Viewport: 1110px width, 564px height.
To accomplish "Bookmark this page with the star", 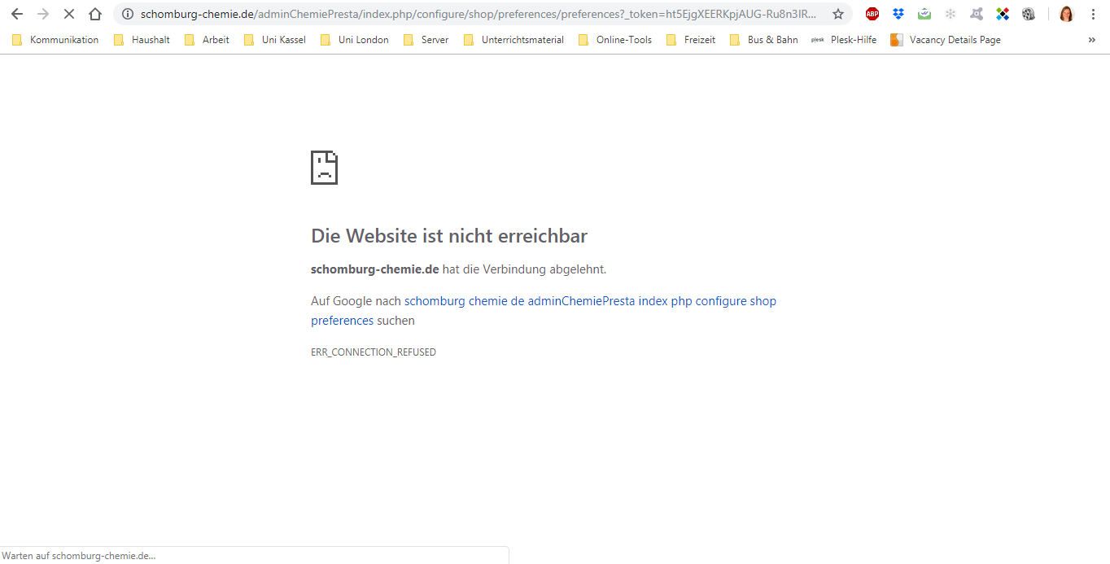I will pyautogui.click(x=838, y=14).
